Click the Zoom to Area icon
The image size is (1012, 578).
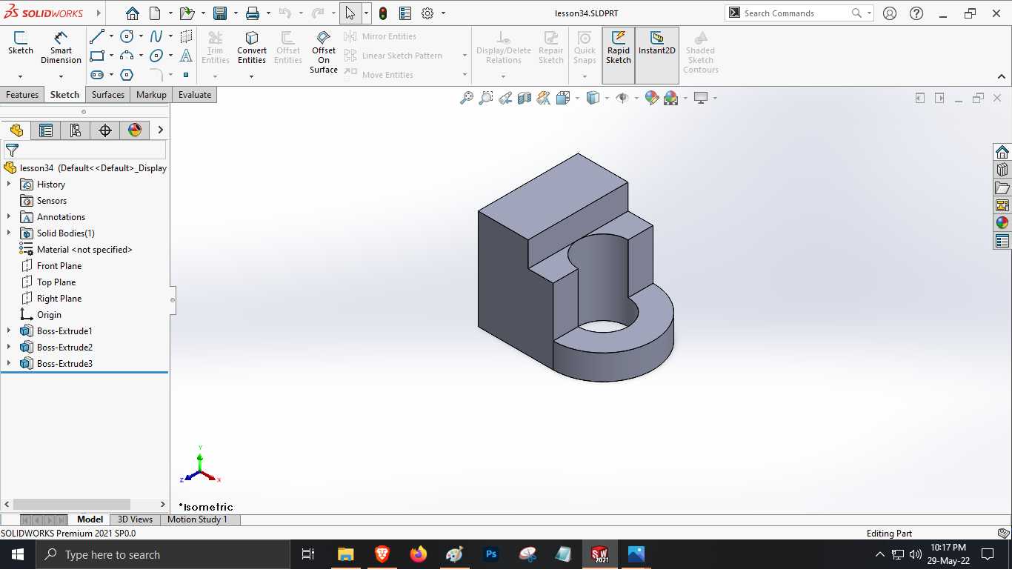point(486,98)
